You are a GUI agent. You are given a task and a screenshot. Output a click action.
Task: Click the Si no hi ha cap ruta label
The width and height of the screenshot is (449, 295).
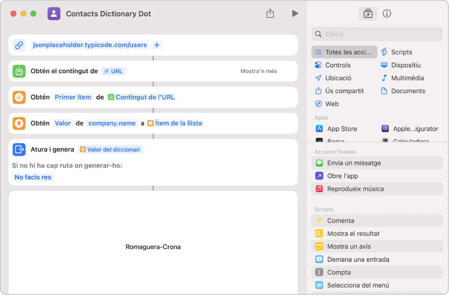[67, 165]
